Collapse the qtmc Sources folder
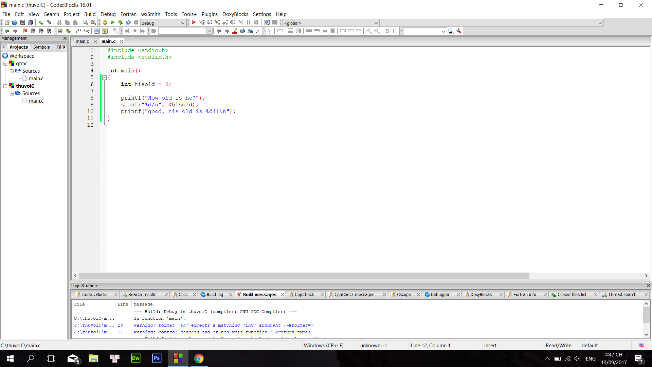This screenshot has height=367, width=652. [12, 71]
